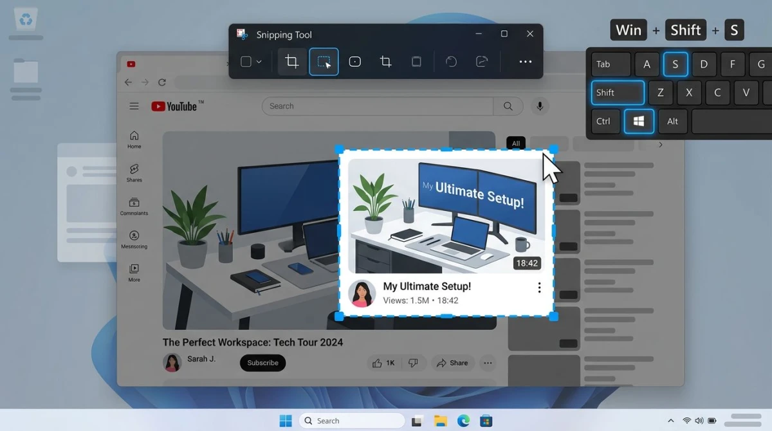Click the Redo icon in Snipping Tool
Image resolution: width=772 pixels, height=431 pixels.
pos(482,62)
